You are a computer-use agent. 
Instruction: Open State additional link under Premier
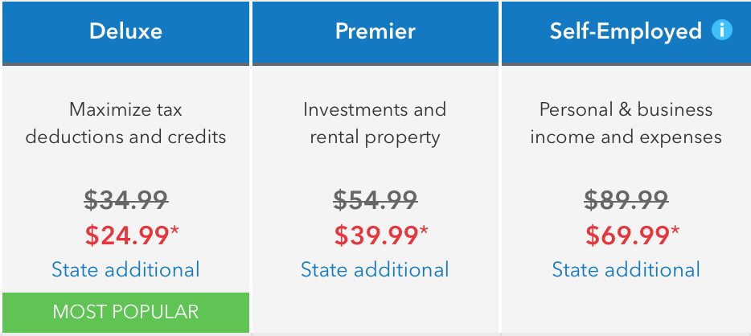pos(375,269)
